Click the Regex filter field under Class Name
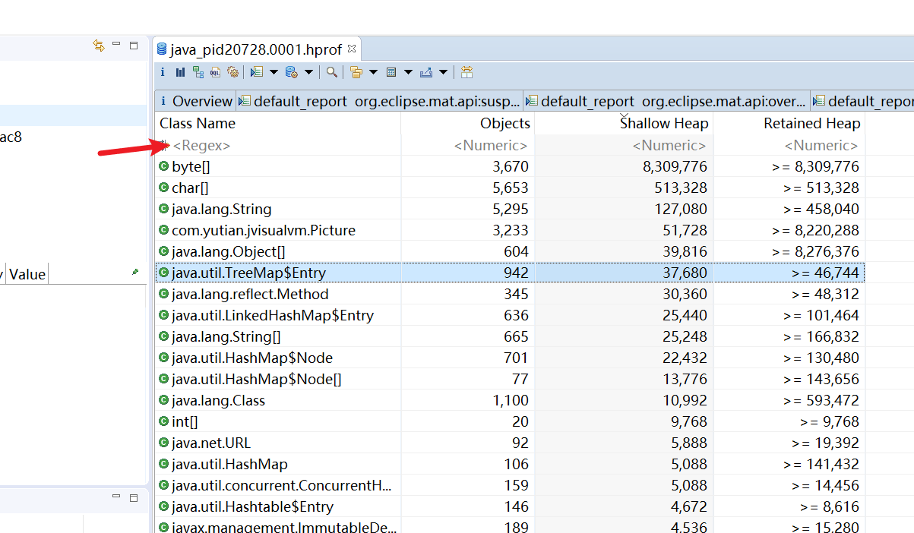 [x=201, y=145]
